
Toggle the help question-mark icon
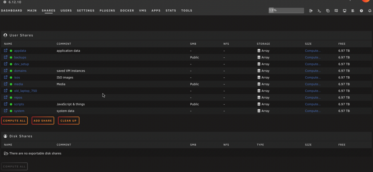[361, 11]
